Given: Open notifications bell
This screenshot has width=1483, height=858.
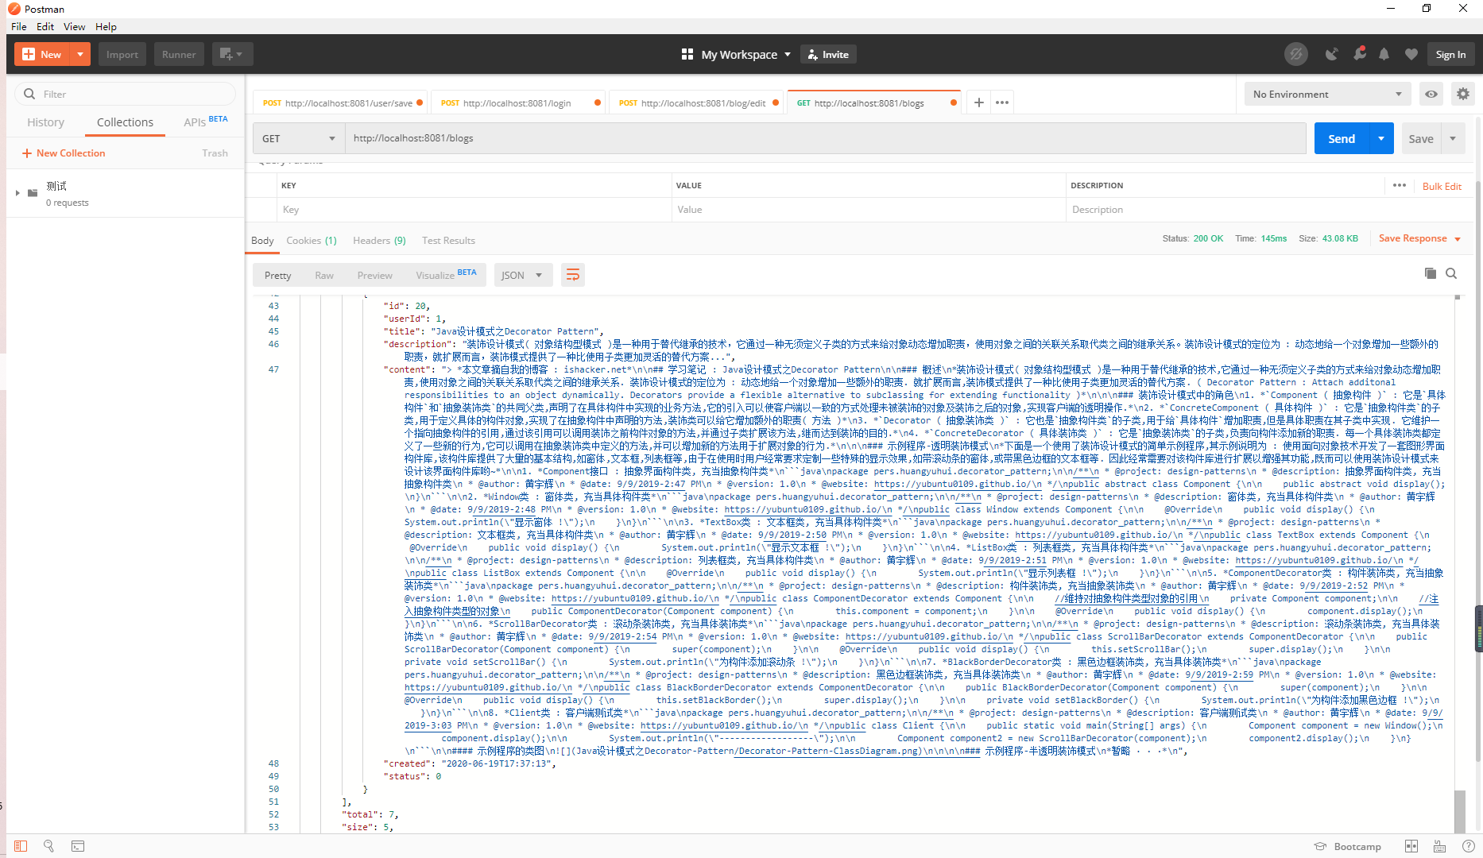Looking at the screenshot, I should (x=1384, y=54).
